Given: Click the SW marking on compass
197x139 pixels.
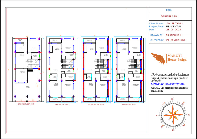Looking at the screenshot, I should tap(163, 104).
